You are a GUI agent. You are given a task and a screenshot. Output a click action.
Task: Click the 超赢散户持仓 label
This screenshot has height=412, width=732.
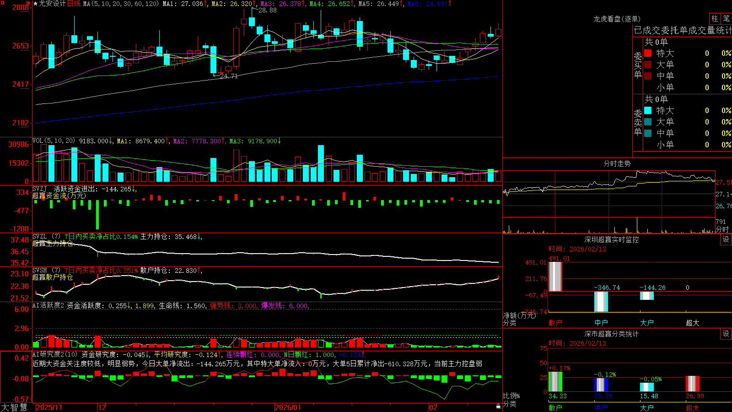53,277
